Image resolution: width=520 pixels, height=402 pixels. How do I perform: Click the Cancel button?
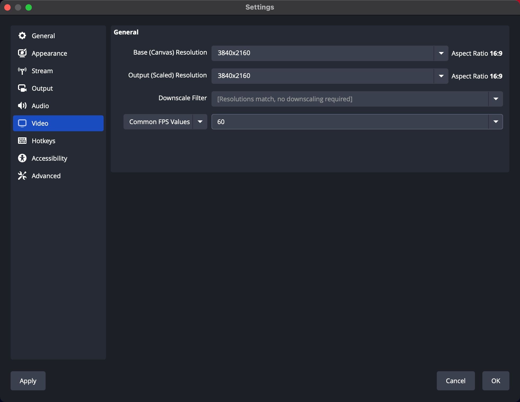point(455,381)
